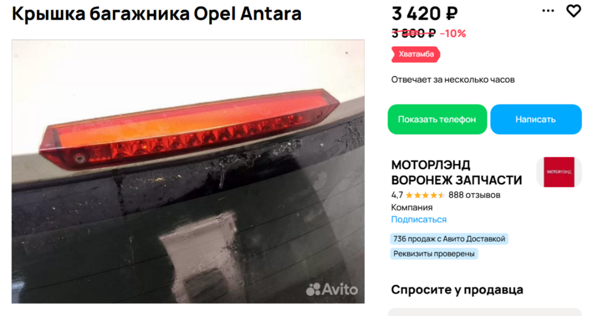Image resolution: width=613 pixels, height=316 pixels.
Task: Follow the seller via Подписаться link
Action: click(x=419, y=219)
